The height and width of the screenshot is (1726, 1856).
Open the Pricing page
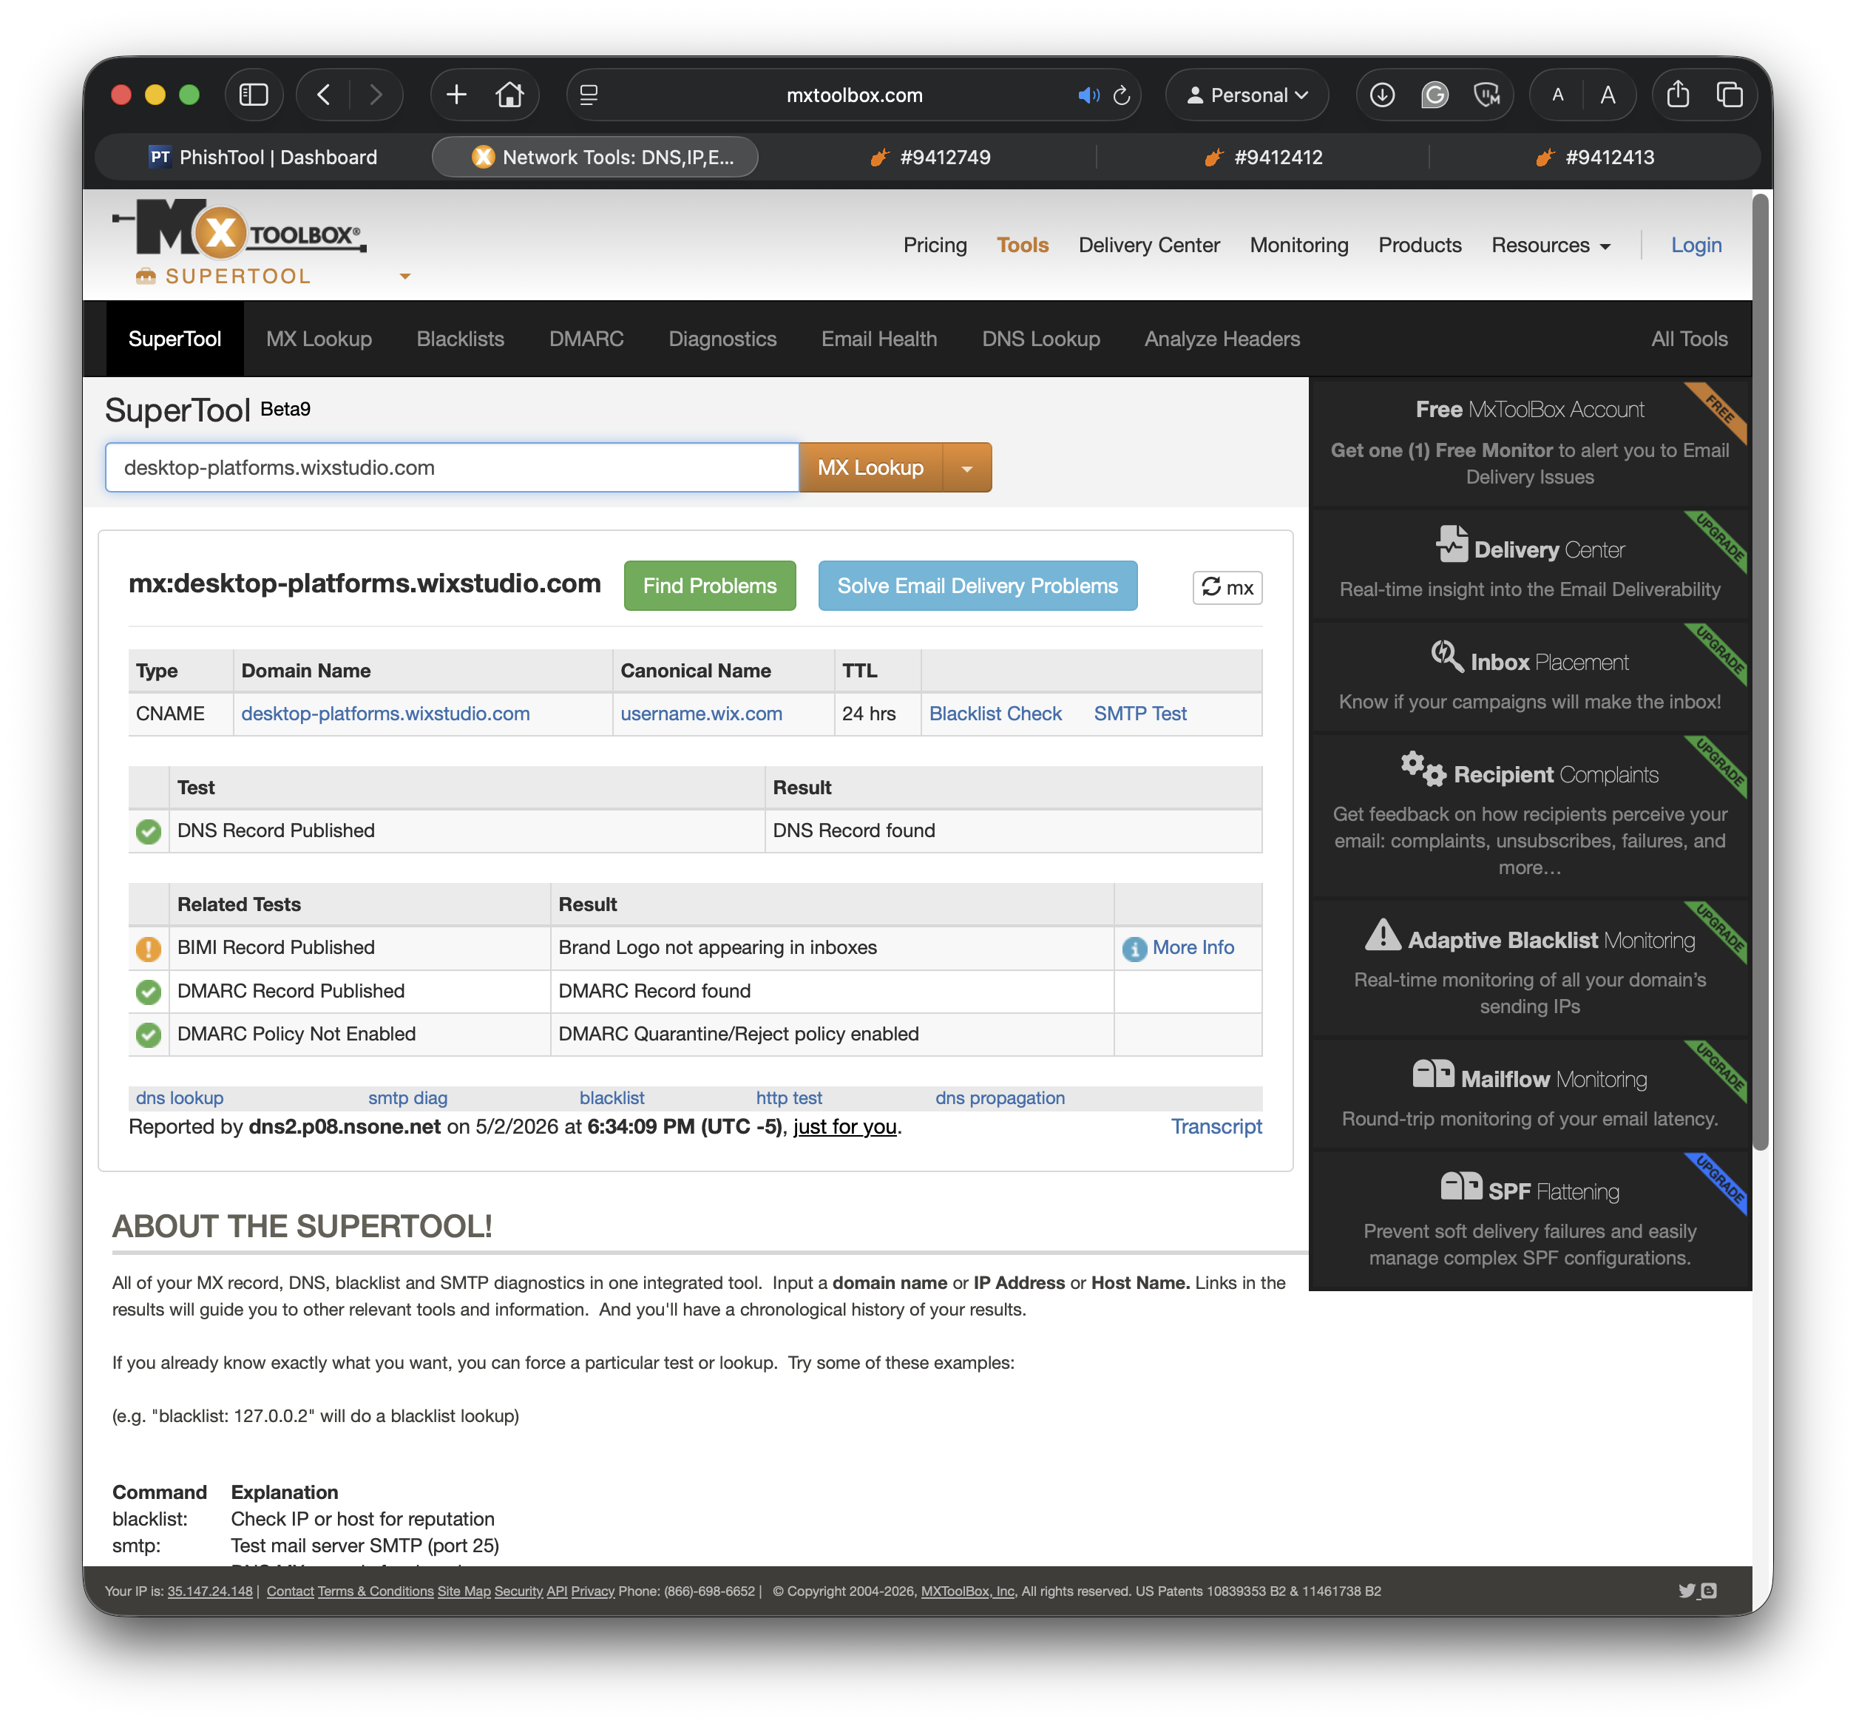(x=935, y=246)
